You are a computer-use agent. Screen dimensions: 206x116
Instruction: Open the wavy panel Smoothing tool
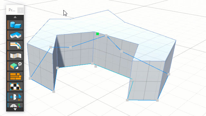tap(15, 56)
